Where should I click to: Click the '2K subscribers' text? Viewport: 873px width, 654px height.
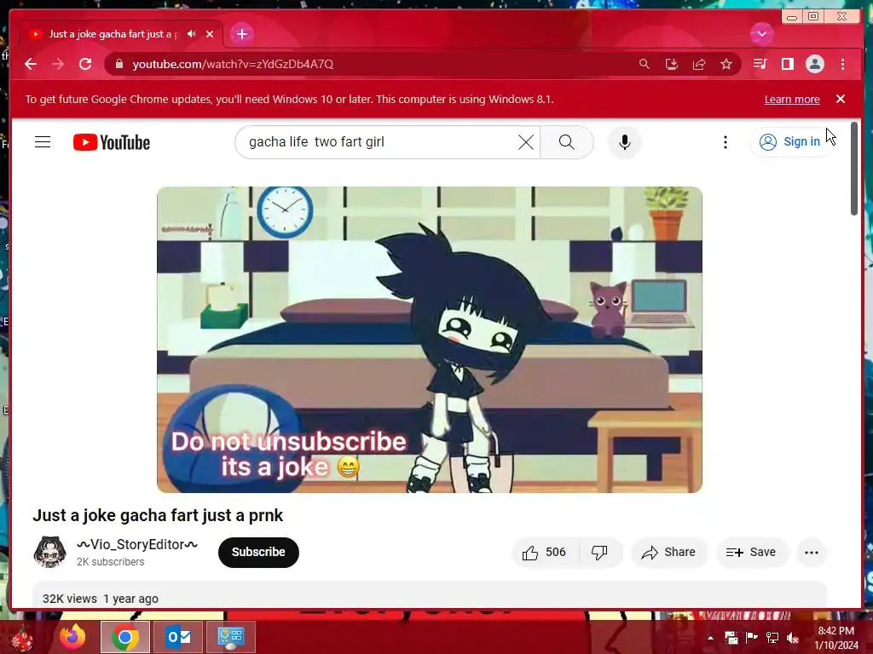pyautogui.click(x=110, y=562)
